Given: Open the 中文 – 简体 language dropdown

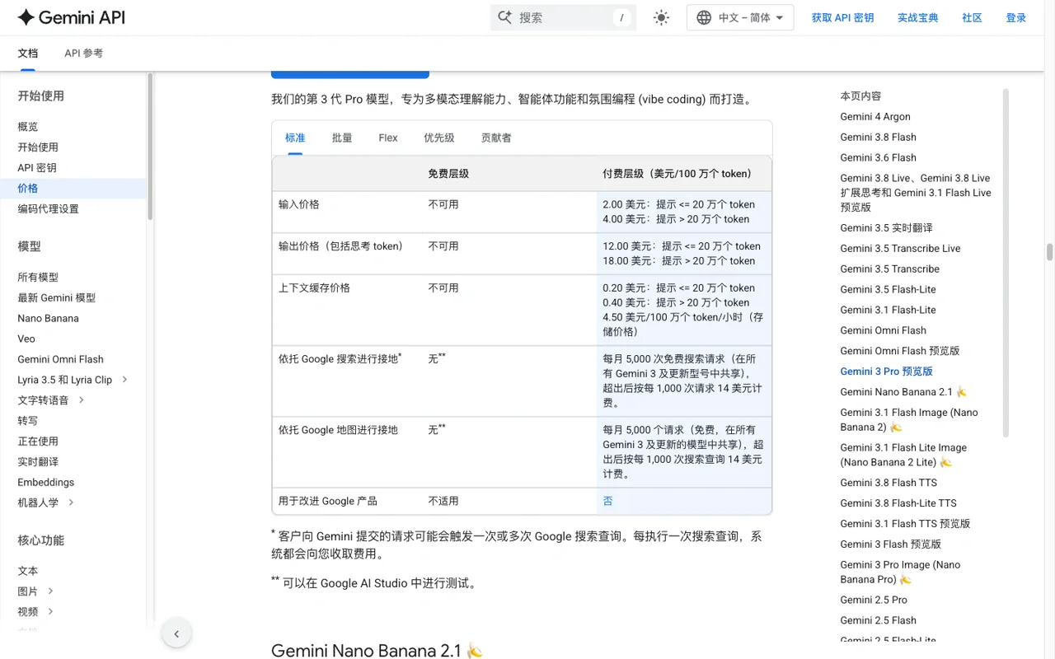Looking at the screenshot, I should pyautogui.click(x=740, y=17).
